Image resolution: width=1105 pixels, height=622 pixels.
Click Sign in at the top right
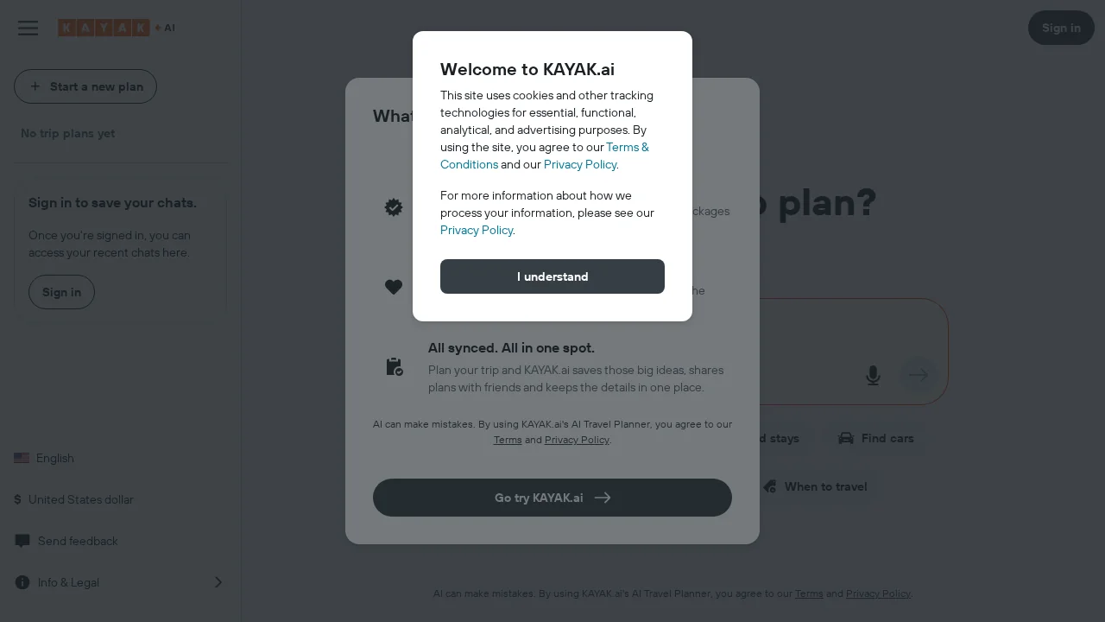pos(1061,28)
